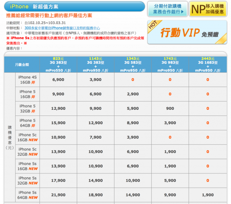Screen dimensions: 231x204
Task: Select the 823元 3G 383型 mPro550 plan header
Action: point(58,64)
